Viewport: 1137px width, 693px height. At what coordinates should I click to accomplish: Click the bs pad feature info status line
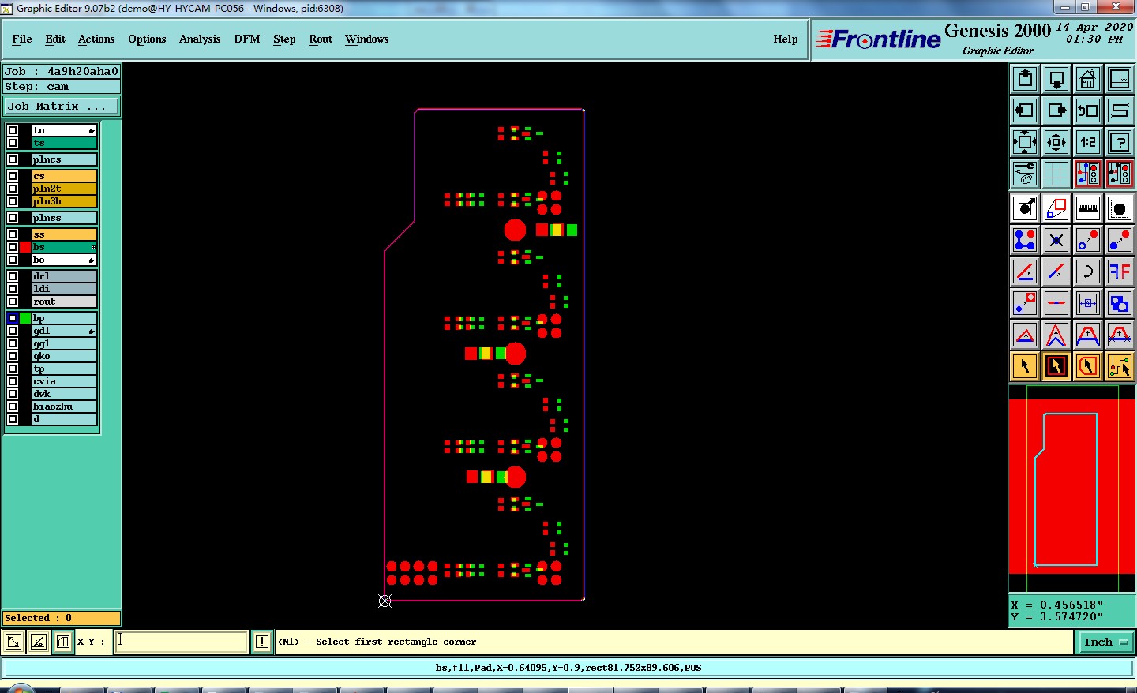click(568, 668)
